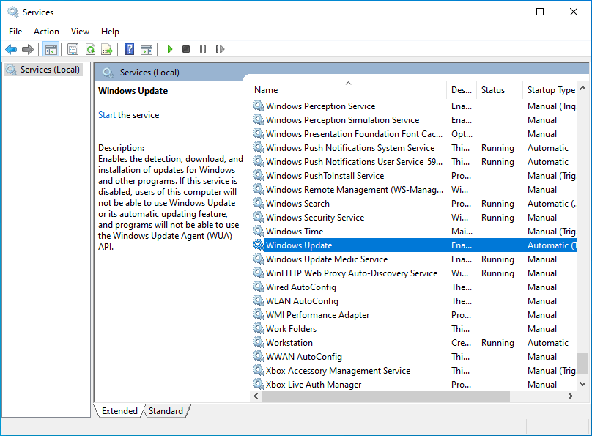Click the blue Help question-mark icon
This screenshot has height=436, width=592.
click(x=129, y=49)
